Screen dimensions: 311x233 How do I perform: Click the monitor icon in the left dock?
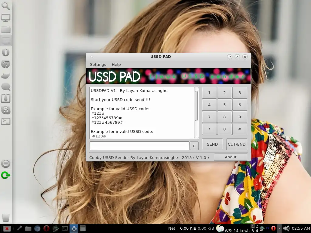(5, 18)
